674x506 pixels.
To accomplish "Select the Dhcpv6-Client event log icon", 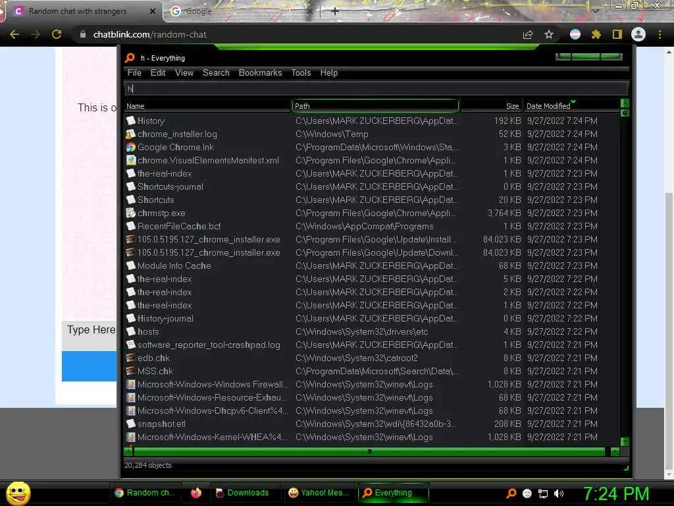I will coord(131,411).
